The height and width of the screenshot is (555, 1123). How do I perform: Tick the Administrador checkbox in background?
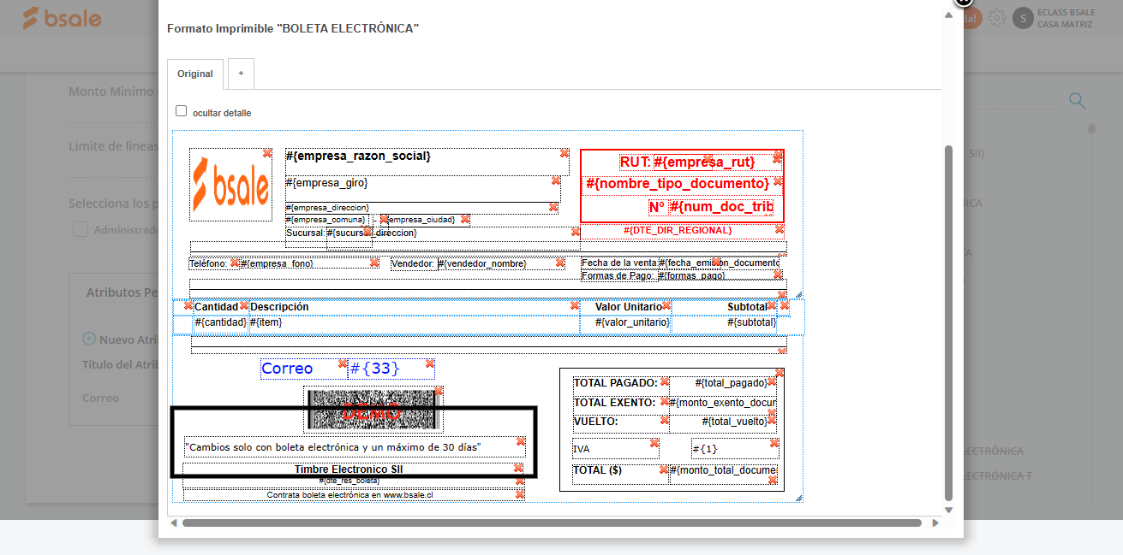81,229
